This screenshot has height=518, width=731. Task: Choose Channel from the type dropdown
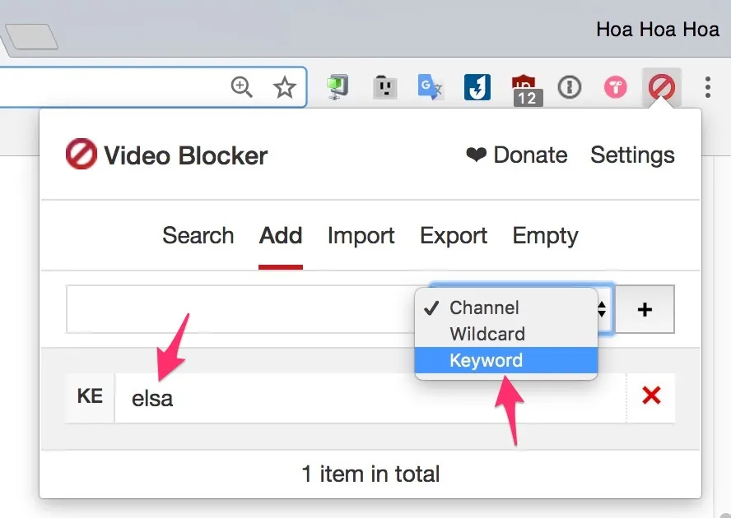505,308
